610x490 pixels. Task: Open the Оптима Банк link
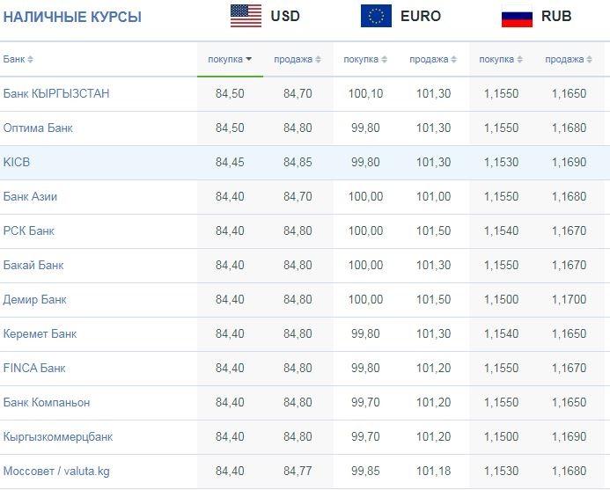(x=38, y=128)
